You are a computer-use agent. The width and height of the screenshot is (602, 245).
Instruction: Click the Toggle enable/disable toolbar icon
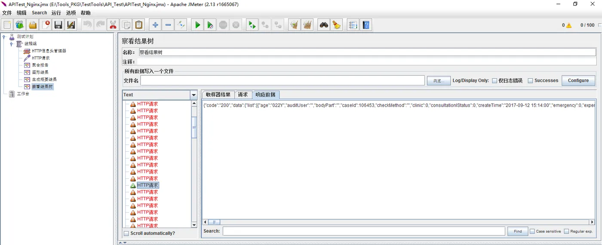pos(181,25)
